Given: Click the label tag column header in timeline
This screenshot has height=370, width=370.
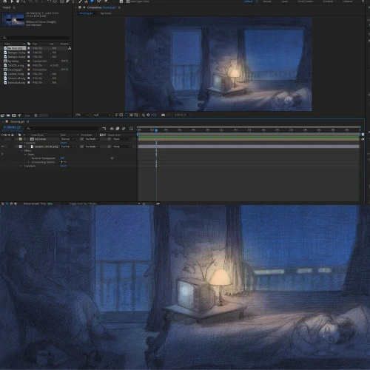Looking at the screenshot, I should (19, 135).
